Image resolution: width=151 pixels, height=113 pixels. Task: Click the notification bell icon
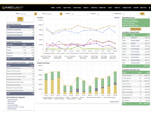[150, 8]
